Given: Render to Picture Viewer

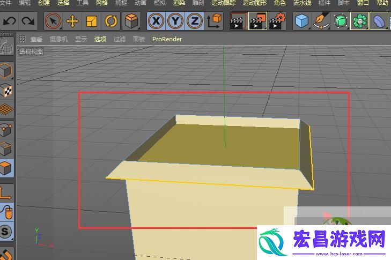Looking at the screenshot, I should [x=257, y=21].
